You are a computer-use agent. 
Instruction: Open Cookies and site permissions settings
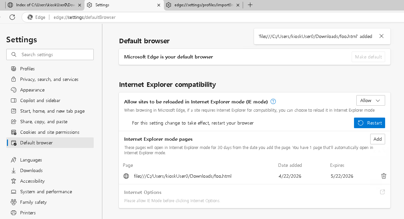[x=50, y=132]
